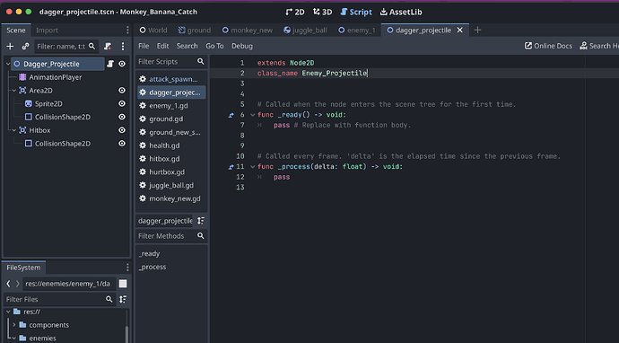The height and width of the screenshot is (343, 619).
Task: Select health.gd in script list
Action: (x=171, y=145)
